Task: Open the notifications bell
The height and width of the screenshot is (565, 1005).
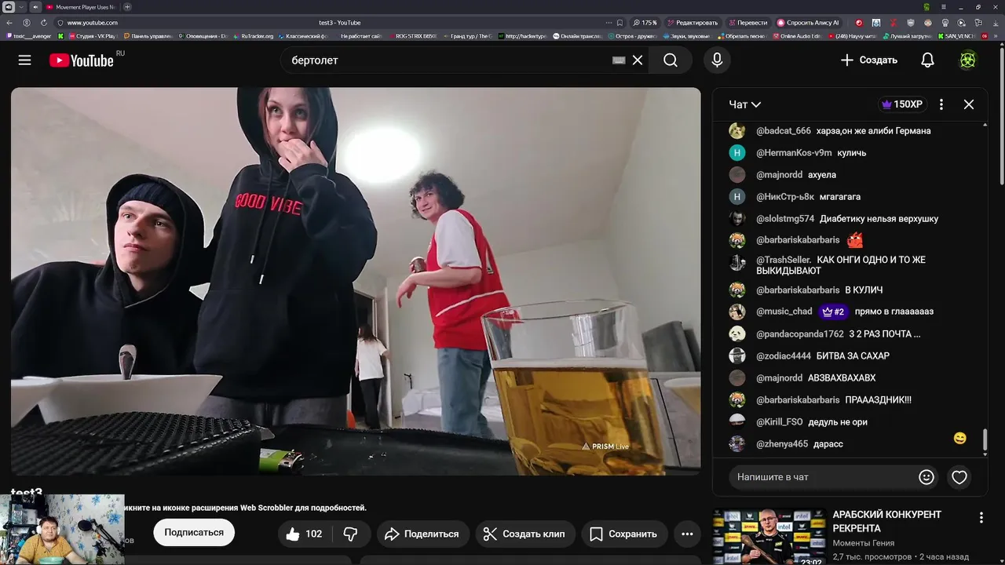Action: tap(927, 60)
